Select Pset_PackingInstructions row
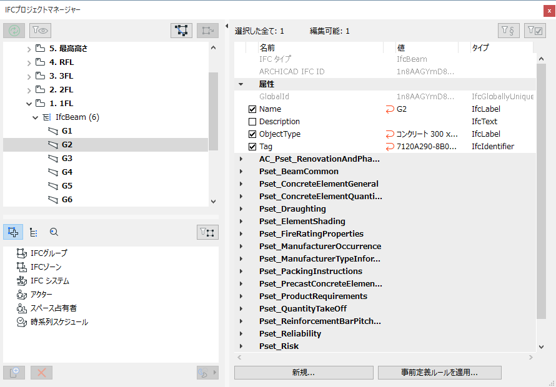The image size is (556, 387). click(385, 272)
